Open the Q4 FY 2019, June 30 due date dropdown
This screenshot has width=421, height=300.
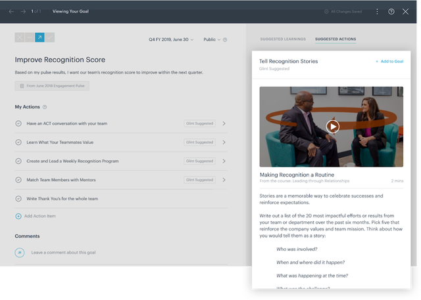pos(171,39)
